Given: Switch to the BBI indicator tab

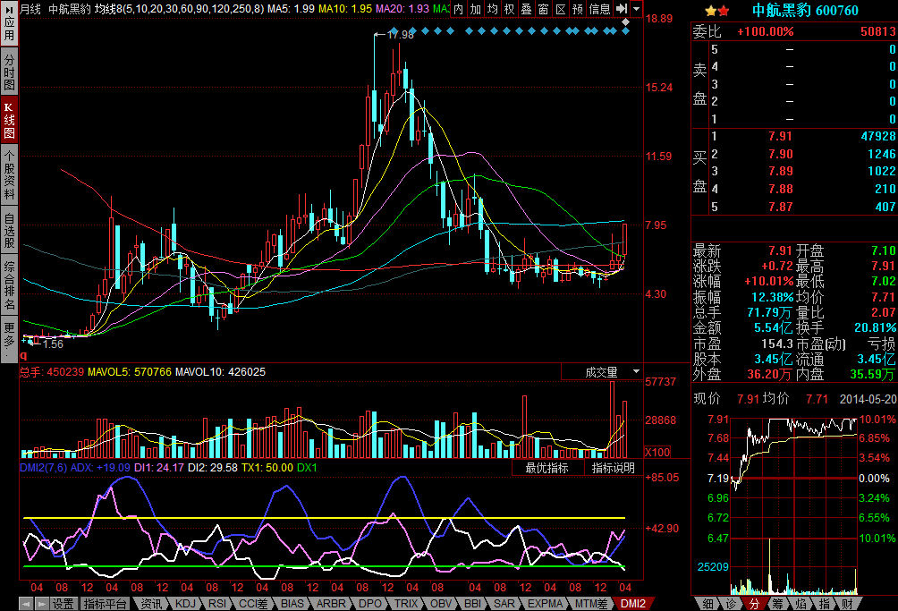Looking at the screenshot, I should tap(472, 604).
